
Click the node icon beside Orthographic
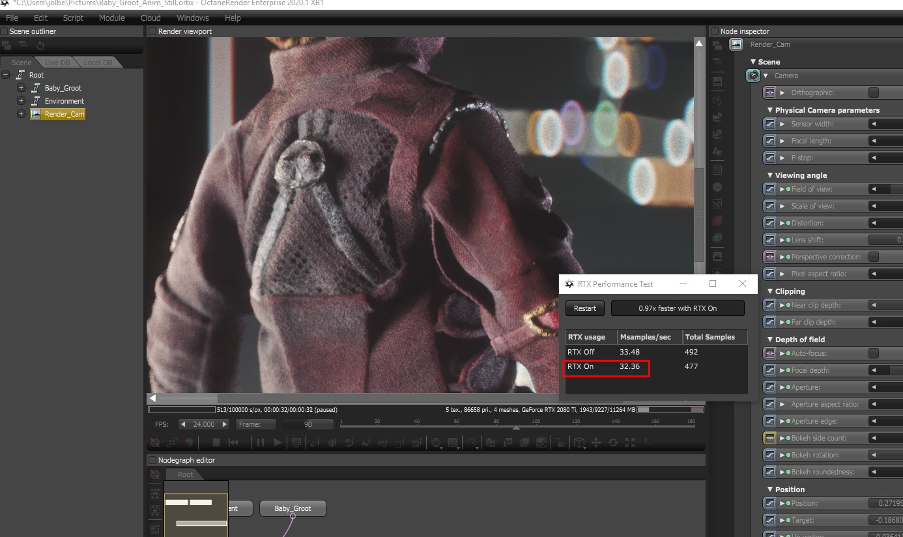pos(769,93)
